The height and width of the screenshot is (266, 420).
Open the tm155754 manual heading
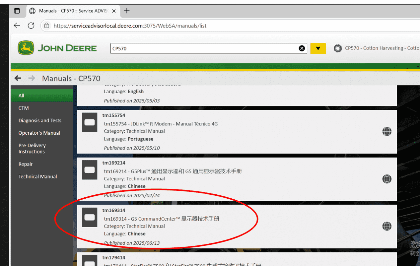pyautogui.click(x=114, y=115)
